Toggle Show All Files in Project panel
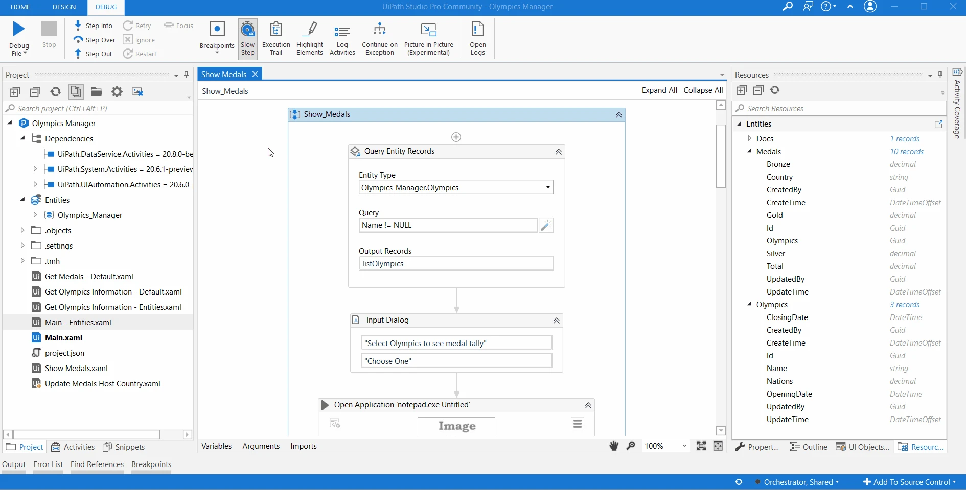 coord(76,92)
